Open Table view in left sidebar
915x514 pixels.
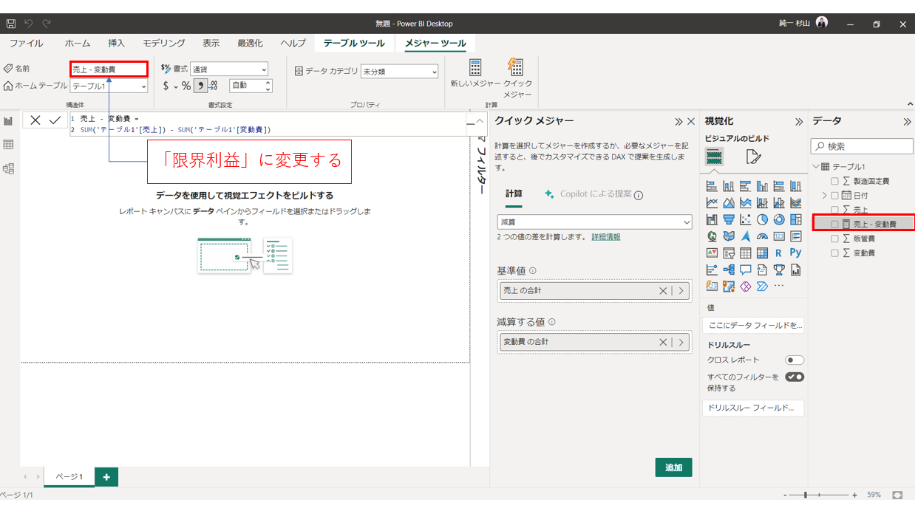[9, 145]
